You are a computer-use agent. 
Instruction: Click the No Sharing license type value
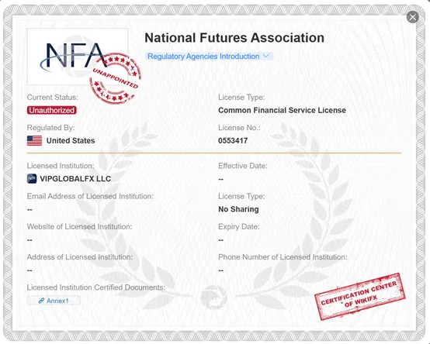pyautogui.click(x=238, y=209)
